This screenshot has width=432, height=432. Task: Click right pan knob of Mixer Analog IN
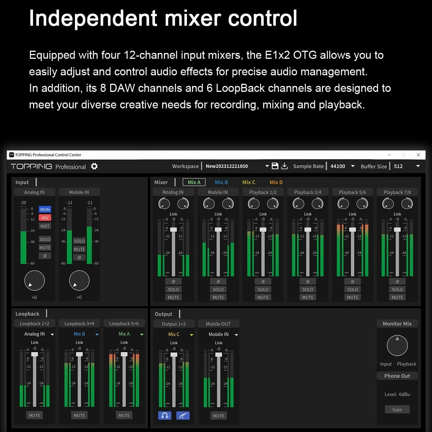[x=183, y=204]
